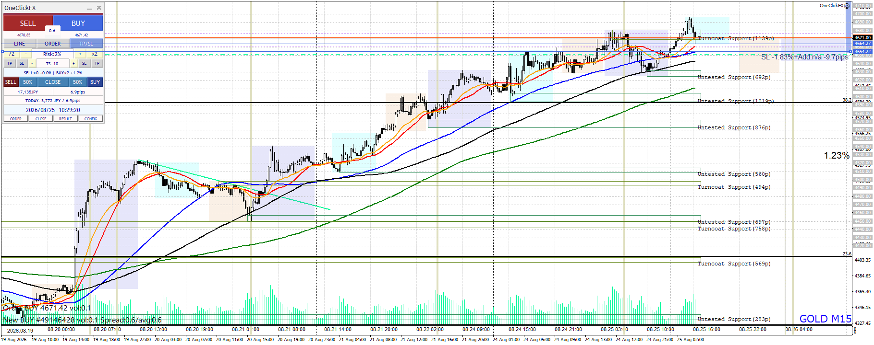
Task: Open the RESULT tab at the panel bottom
Action: click(x=65, y=119)
